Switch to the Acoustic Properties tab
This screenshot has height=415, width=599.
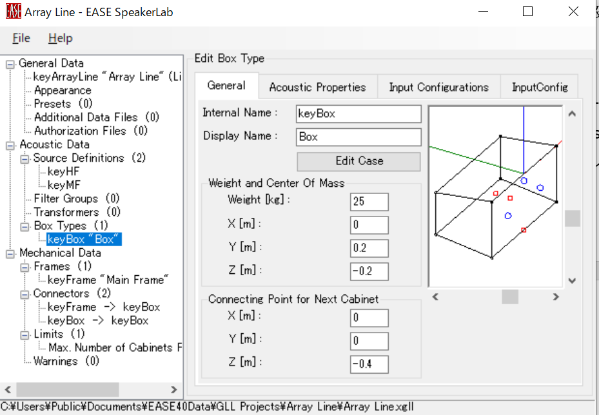(x=317, y=88)
